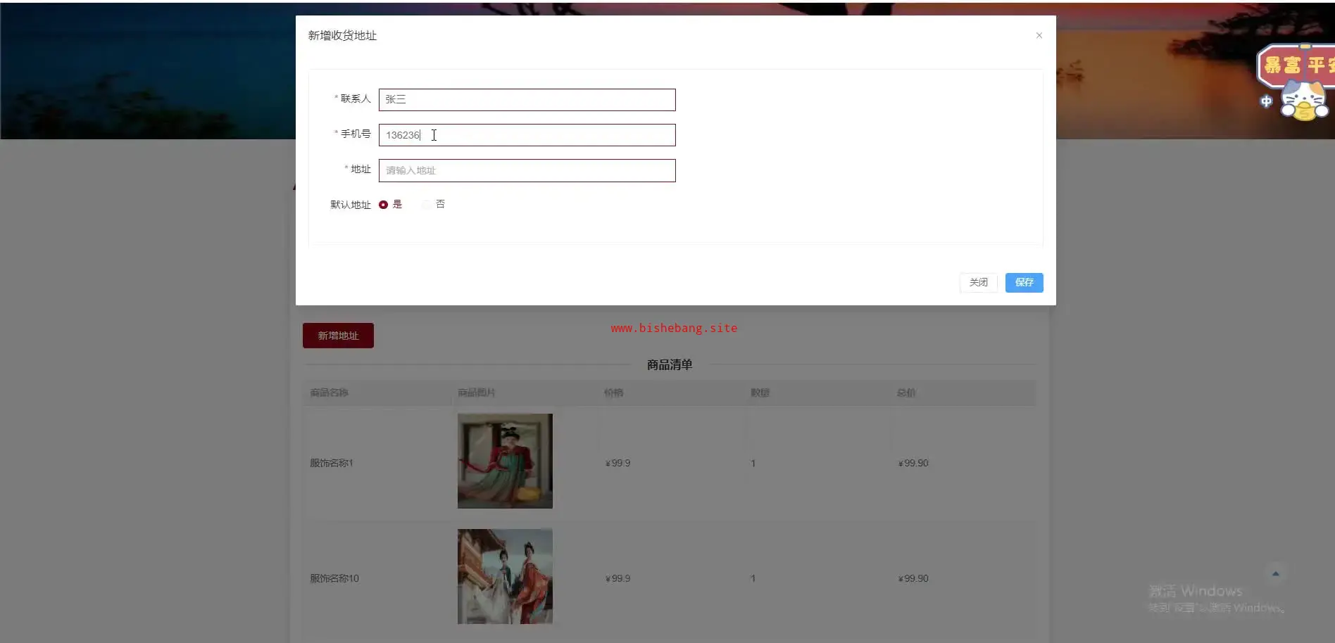
Task: Click the price of 服饰名称1
Action: click(x=618, y=463)
